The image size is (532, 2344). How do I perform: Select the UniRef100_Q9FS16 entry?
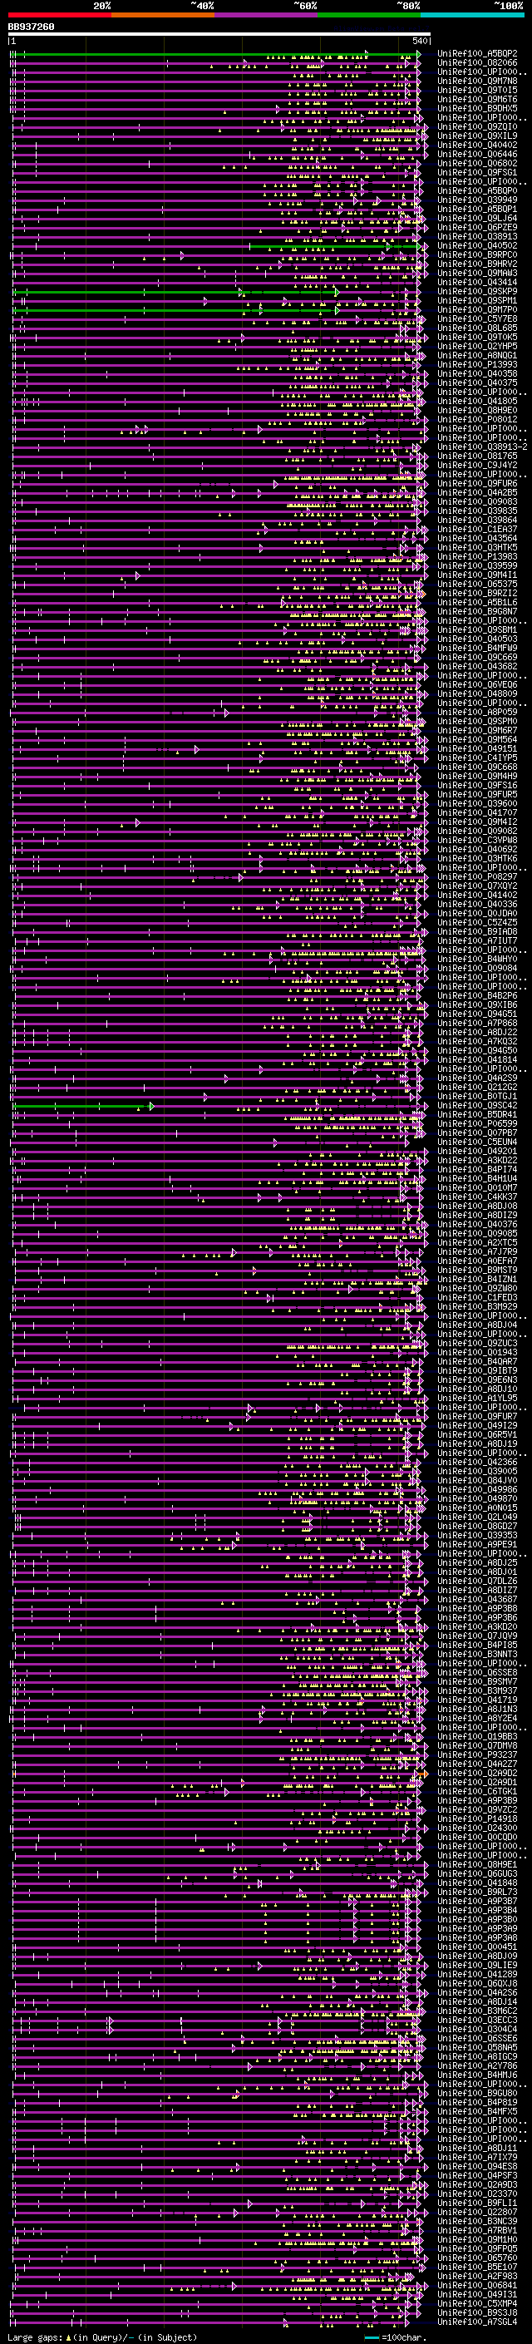(x=477, y=785)
